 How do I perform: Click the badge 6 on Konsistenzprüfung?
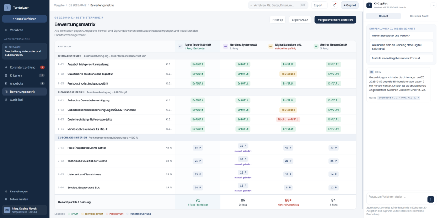click(42, 67)
